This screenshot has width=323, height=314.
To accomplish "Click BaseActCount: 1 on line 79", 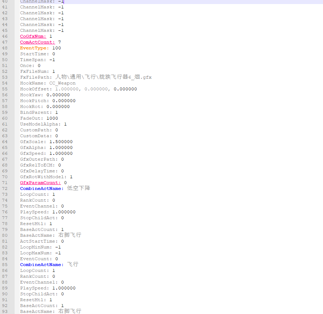I will click(42, 229).
